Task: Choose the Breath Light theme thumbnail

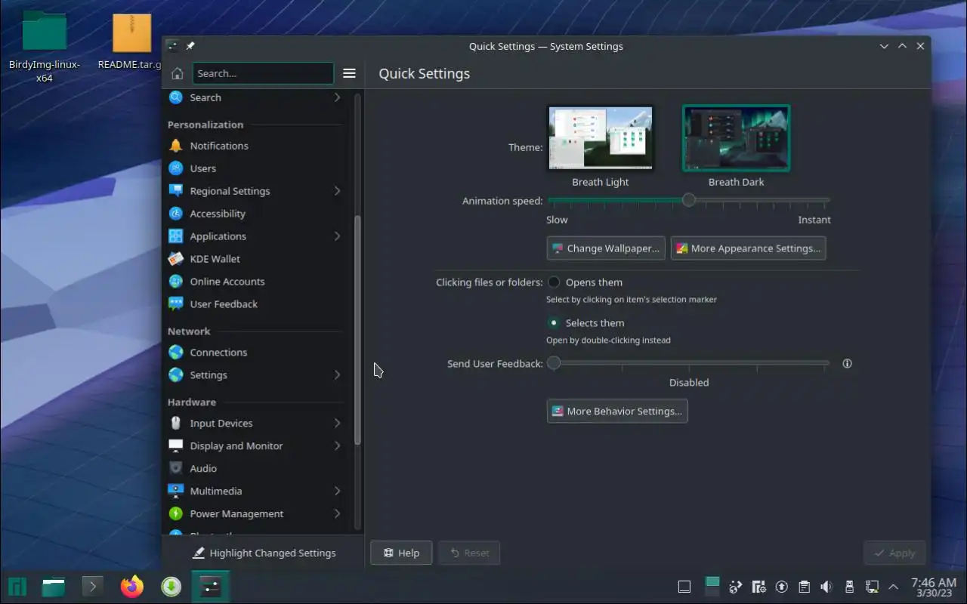Action: (601, 138)
